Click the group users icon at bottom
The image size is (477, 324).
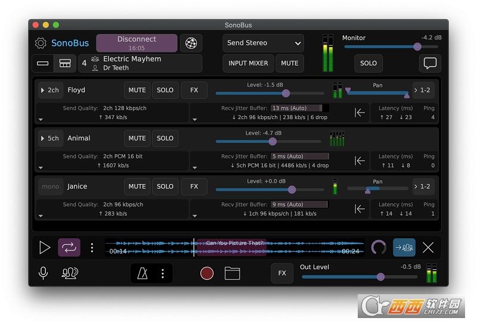(x=70, y=273)
